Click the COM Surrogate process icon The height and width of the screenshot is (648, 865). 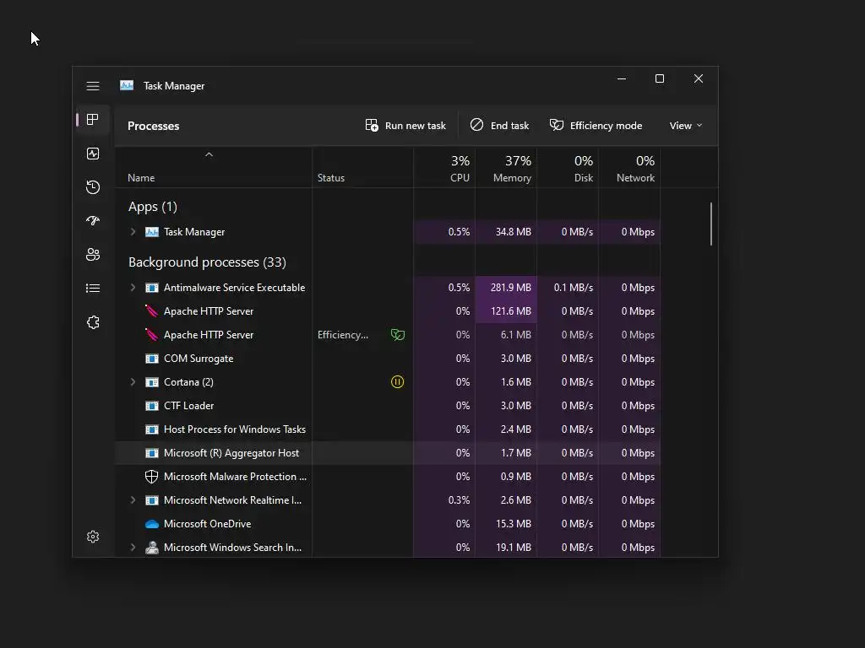(152, 358)
